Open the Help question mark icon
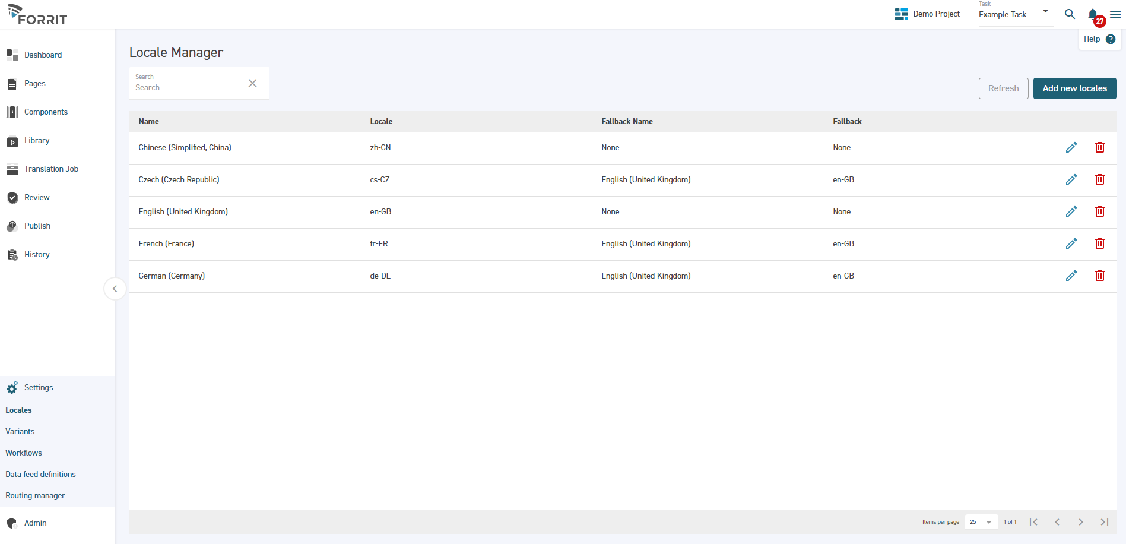This screenshot has width=1126, height=544. [x=1111, y=39]
